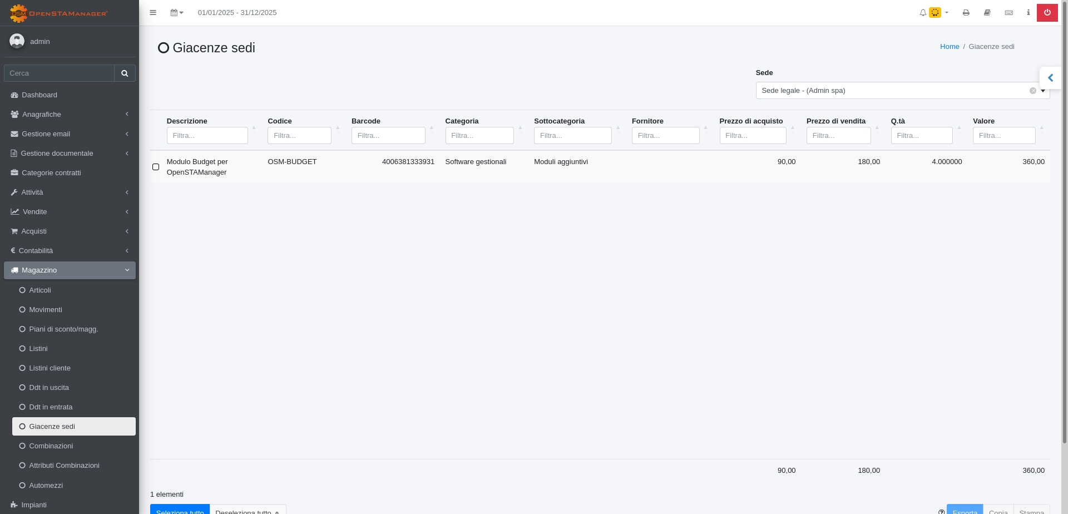Click the info icon in header
The image size is (1068, 514).
1028,13
